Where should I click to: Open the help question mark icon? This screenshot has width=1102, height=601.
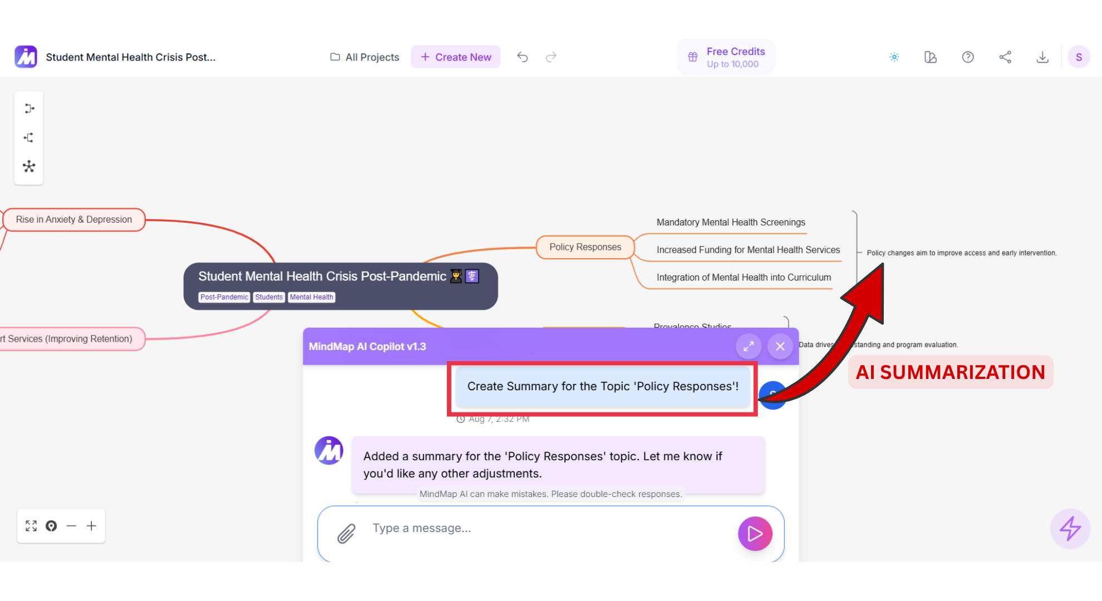click(968, 57)
